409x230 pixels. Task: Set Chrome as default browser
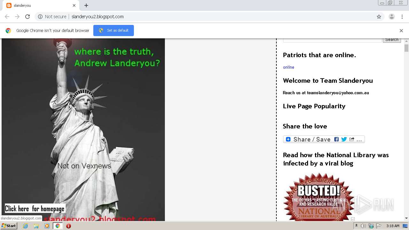pyautogui.click(x=113, y=30)
